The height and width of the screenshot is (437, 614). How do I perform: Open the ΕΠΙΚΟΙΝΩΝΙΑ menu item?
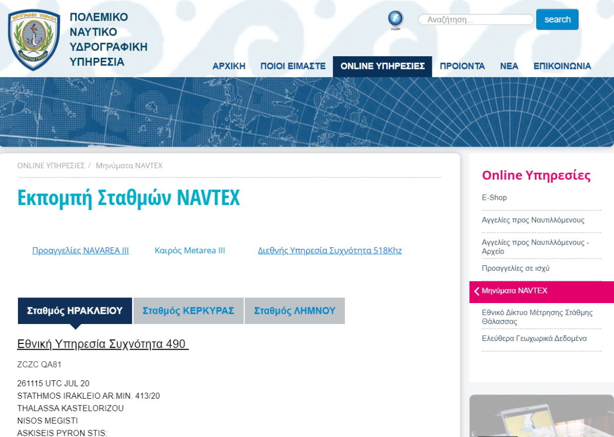(562, 66)
